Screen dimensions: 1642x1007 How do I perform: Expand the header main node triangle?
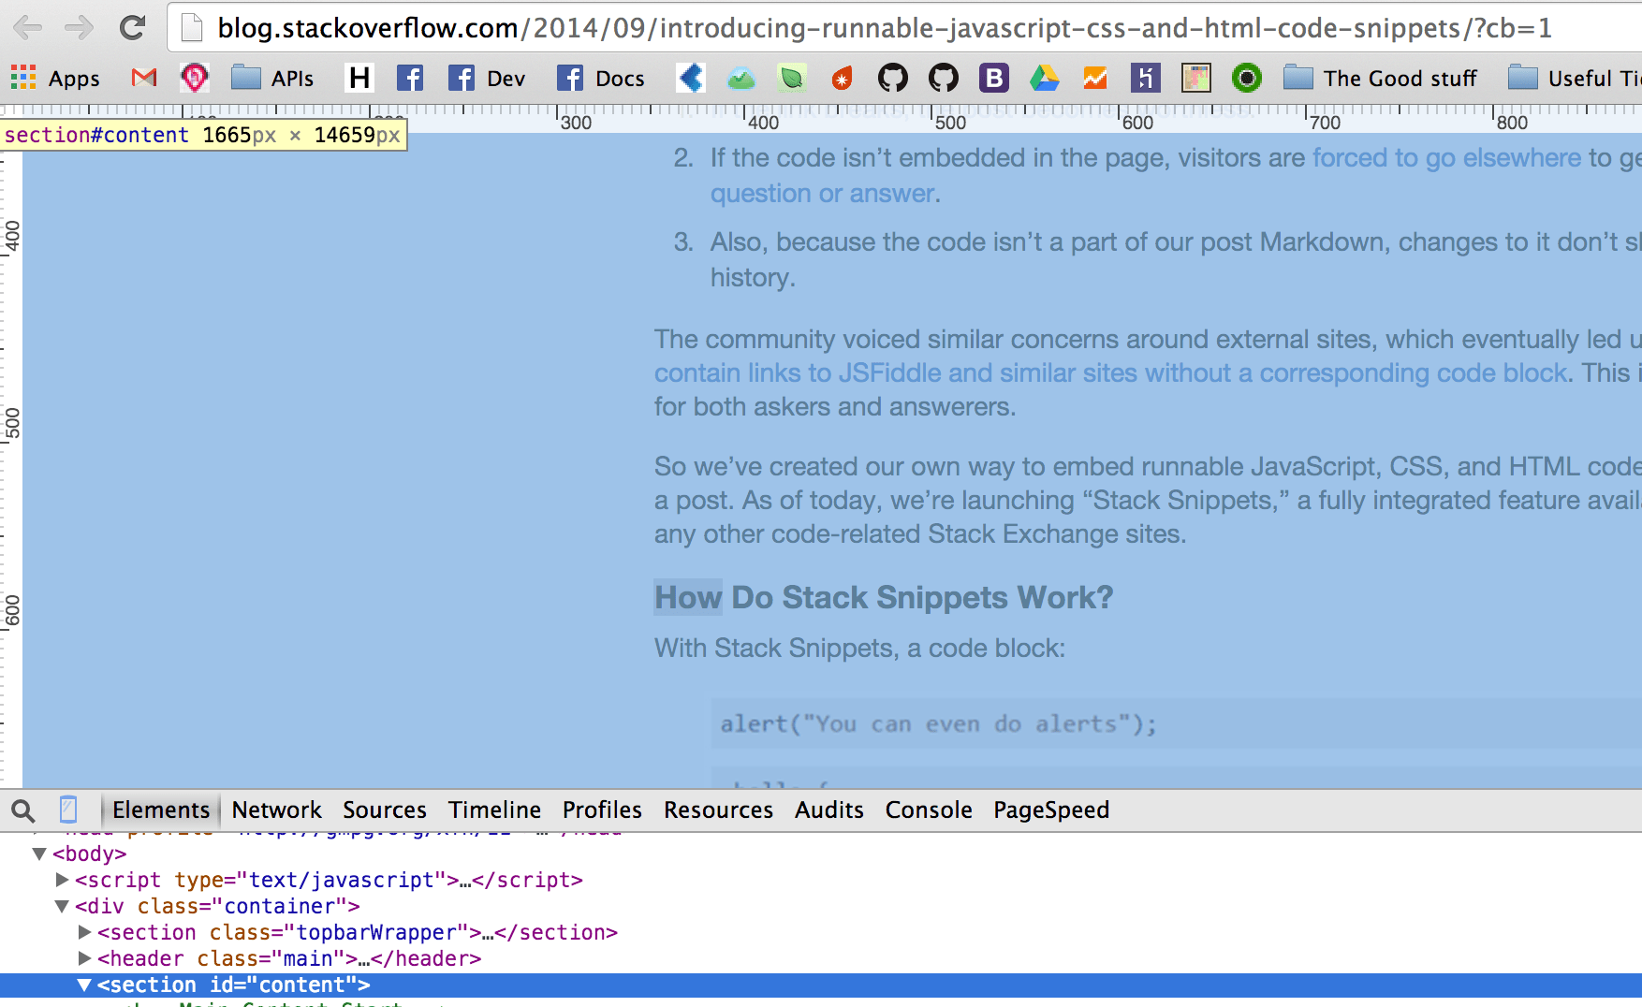point(84,958)
